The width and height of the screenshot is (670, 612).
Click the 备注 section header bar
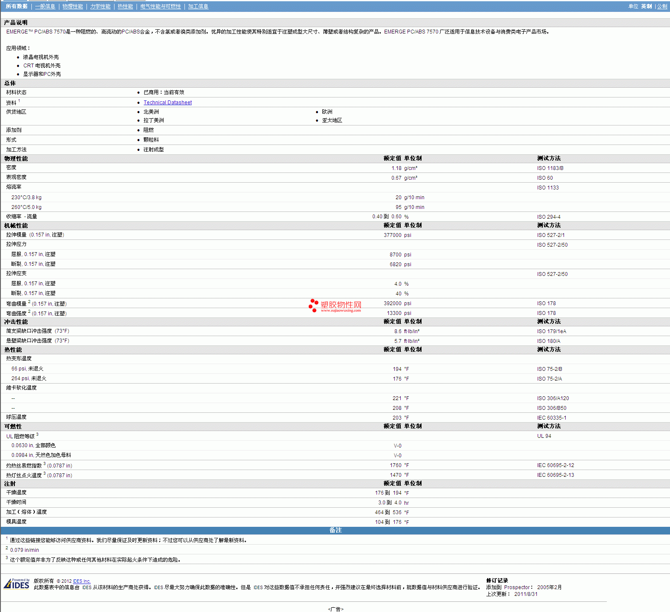tap(335, 530)
